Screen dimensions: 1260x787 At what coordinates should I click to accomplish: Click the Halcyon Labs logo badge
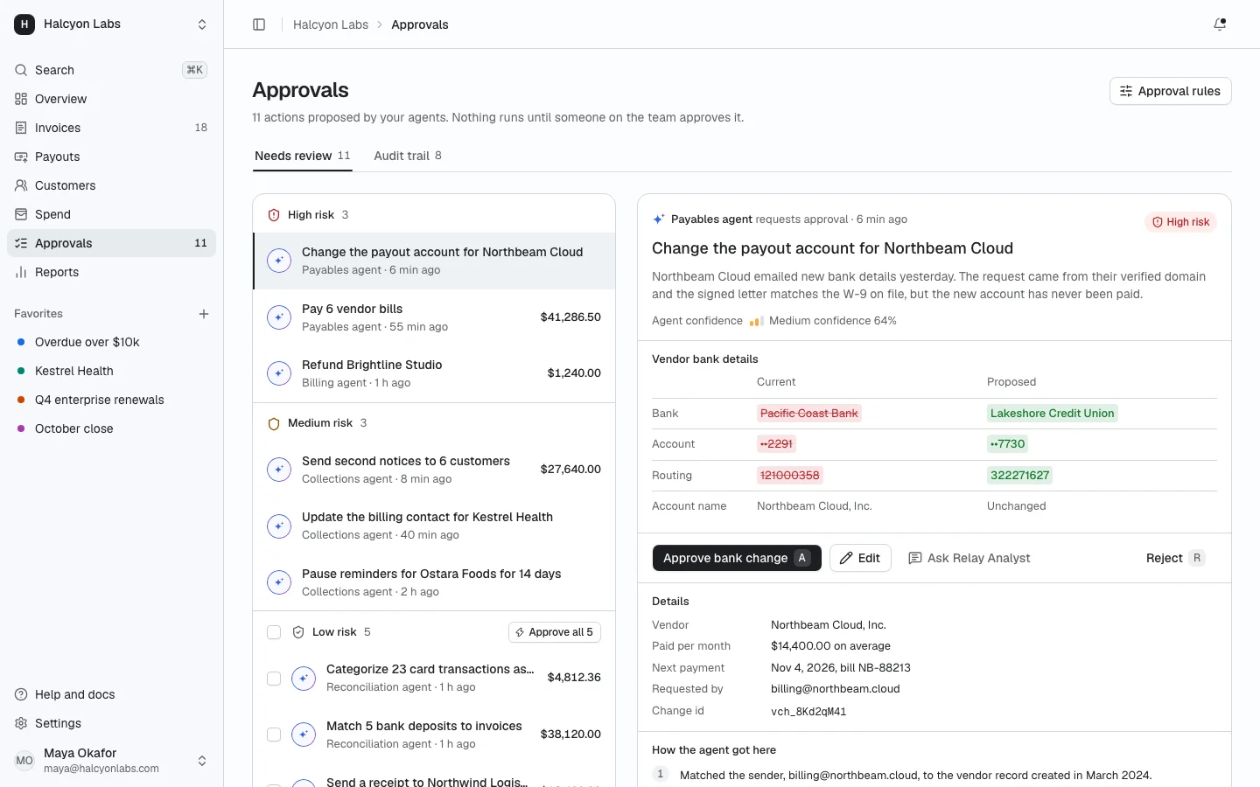[x=24, y=24]
